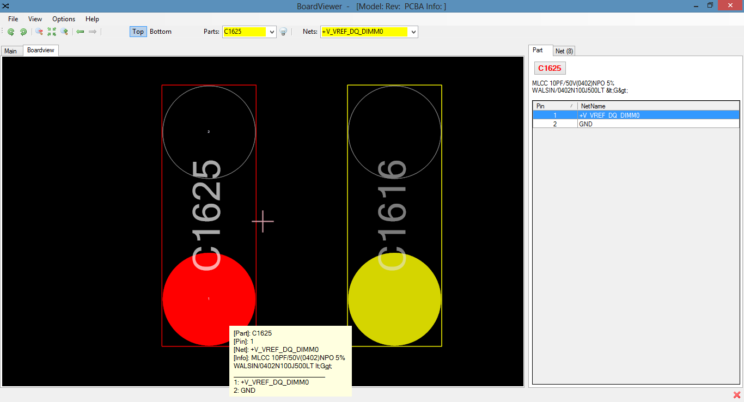
Task: Open the Options menu
Action: tap(64, 19)
